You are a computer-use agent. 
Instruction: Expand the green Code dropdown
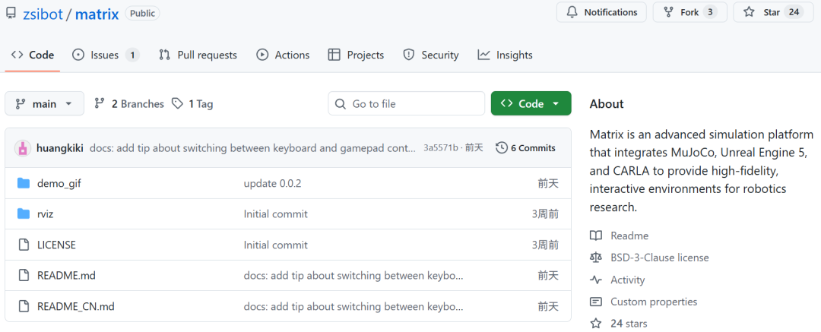tap(531, 103)
